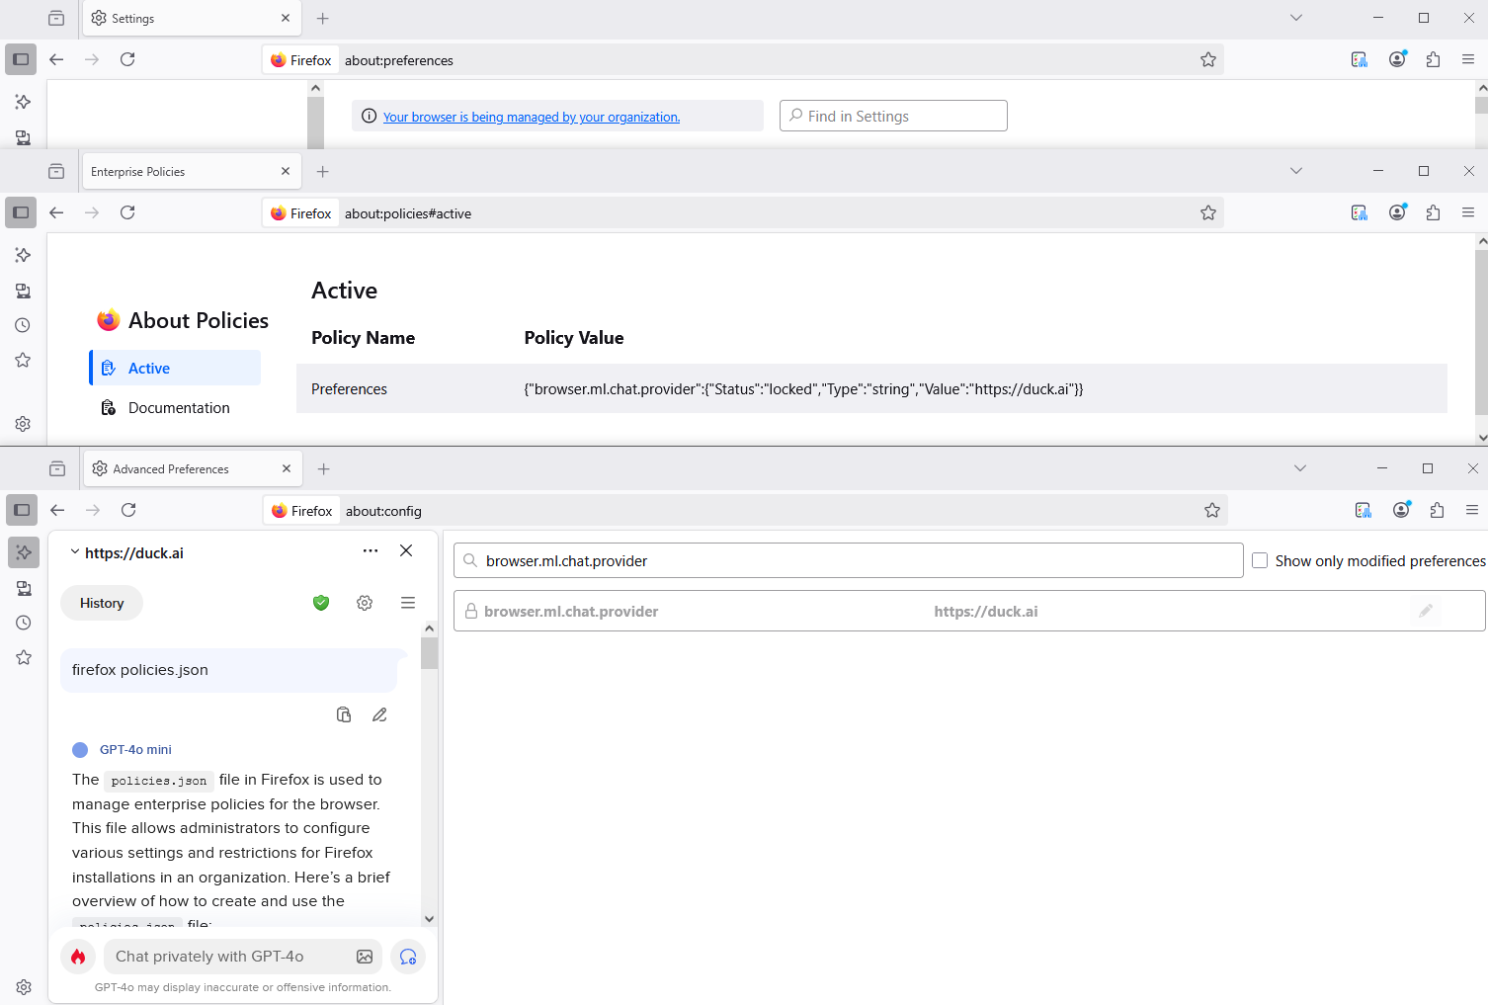This screenshot has height=1005, width=1488.
Task: Open History button in duck.ai
Action: tap(102, 603)
